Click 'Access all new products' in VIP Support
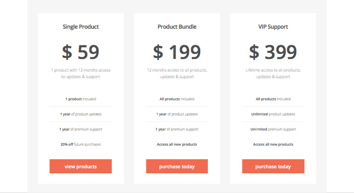Image resolution: width=354 pixels, height=193 pixels. [273, 144]
